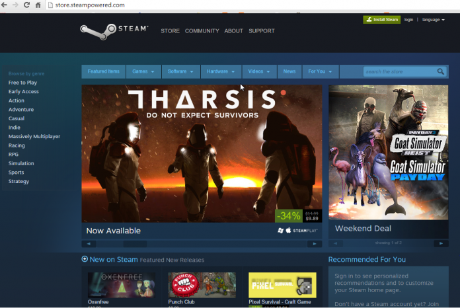Go to previous featured item arrow

coord(89,244)
